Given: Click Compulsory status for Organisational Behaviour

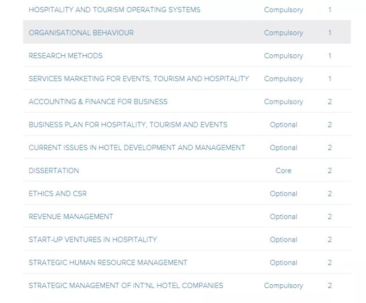Looking at the screenshot, I should tap(284, 32).
